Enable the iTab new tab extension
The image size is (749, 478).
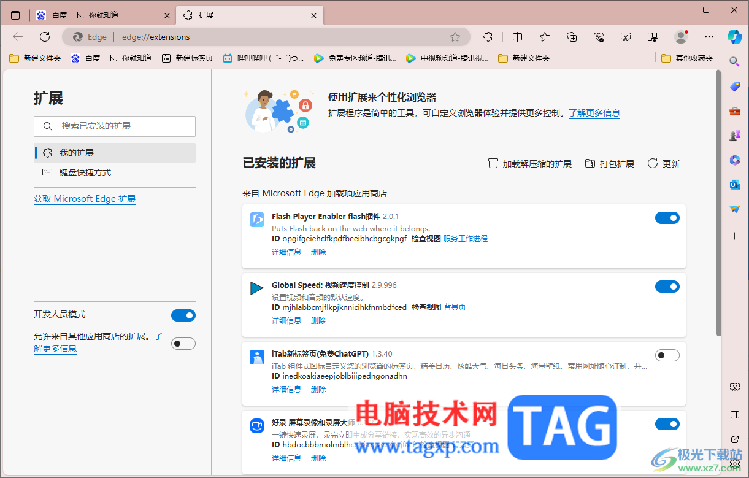point(667,355)
